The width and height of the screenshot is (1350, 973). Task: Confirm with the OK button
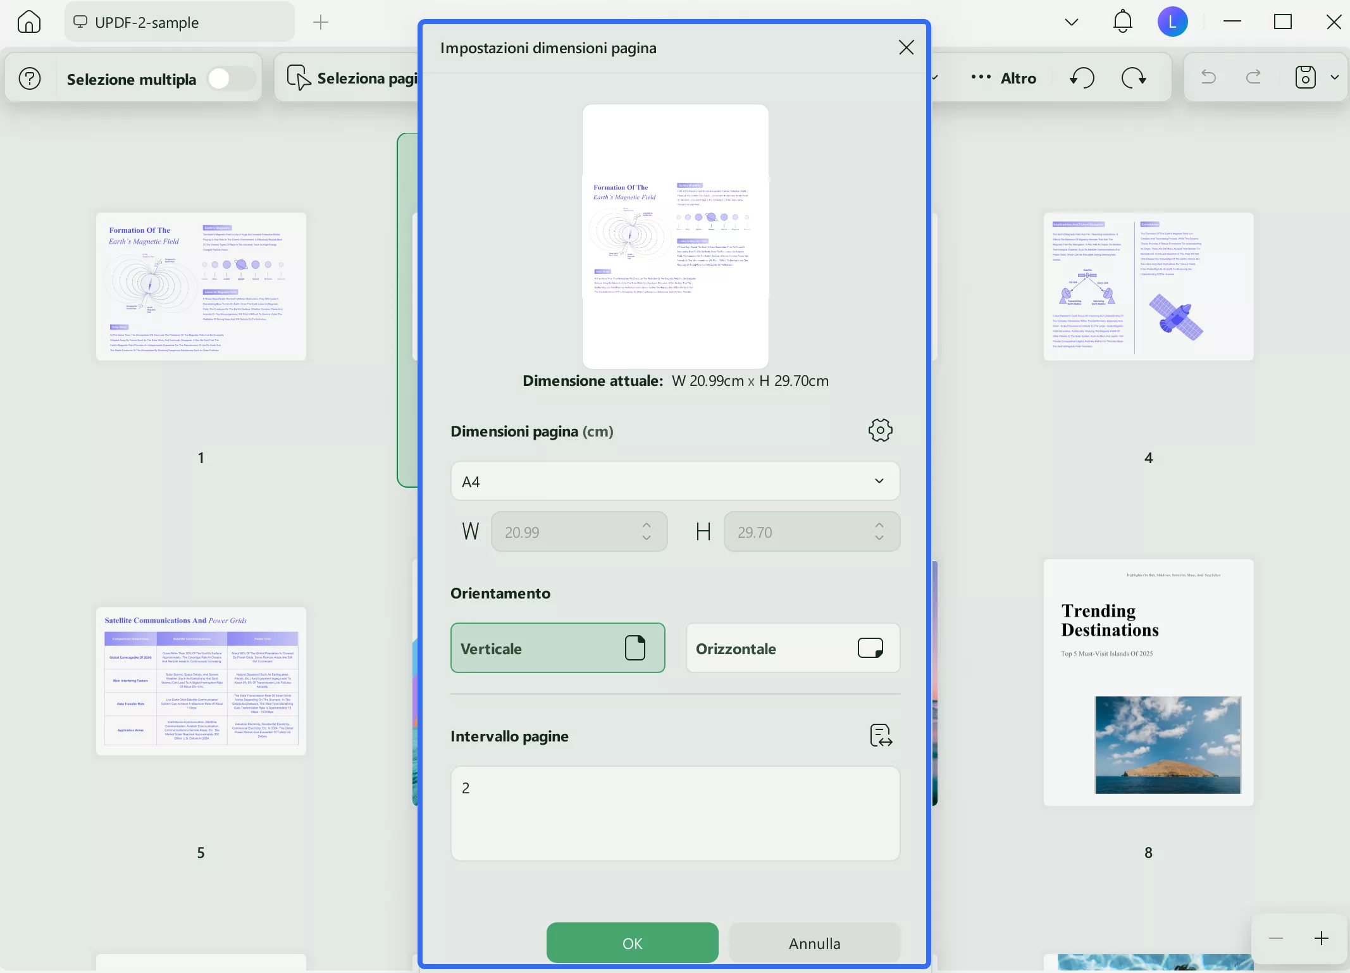tap(632, 943)
